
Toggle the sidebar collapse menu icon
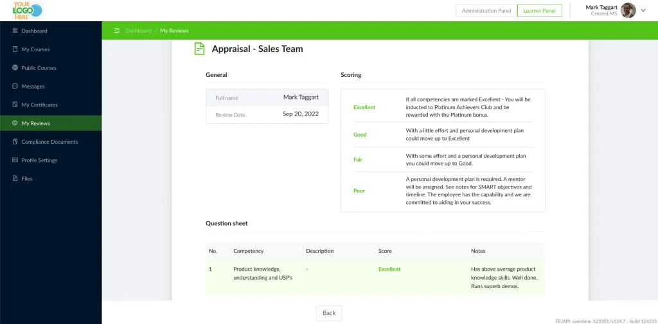pos(117,31)
